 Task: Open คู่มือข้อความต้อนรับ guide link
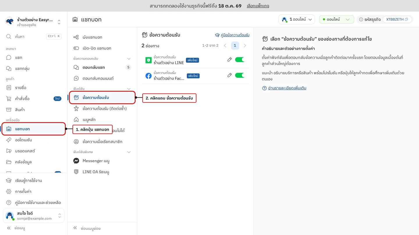[232, 35]
